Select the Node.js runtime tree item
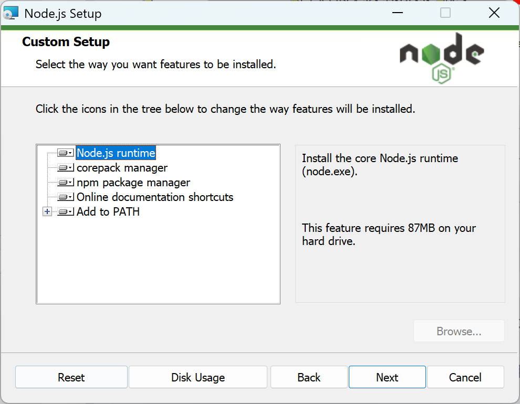This screenshot has height=404, width=520. (x=116, y=153)
